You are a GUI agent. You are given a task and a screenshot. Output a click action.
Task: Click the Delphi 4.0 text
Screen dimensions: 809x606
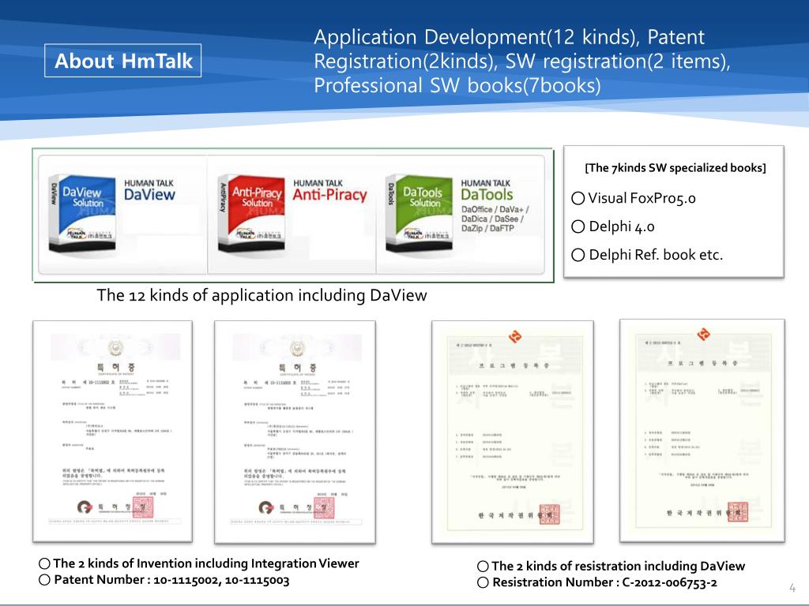[622, 226]
